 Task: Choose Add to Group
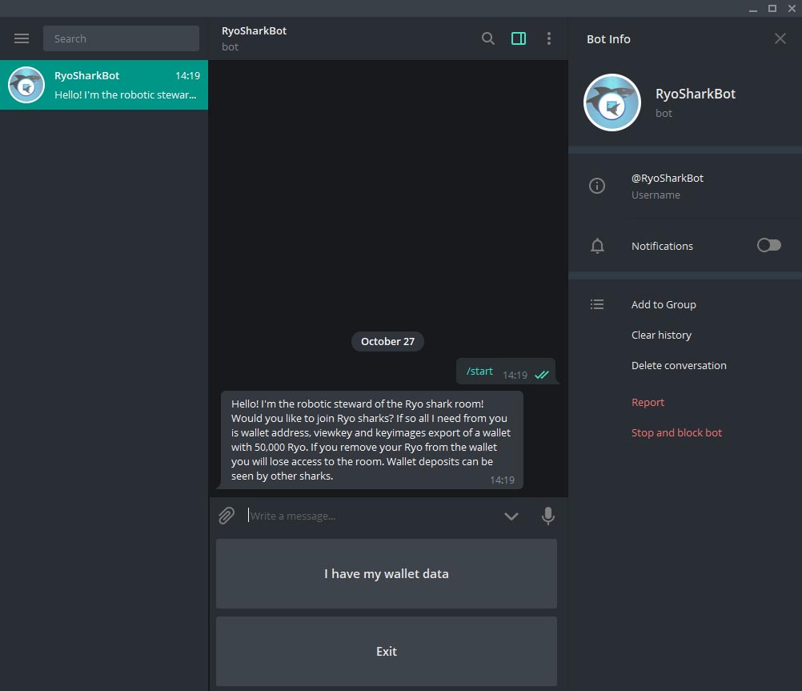pos(664,304)
